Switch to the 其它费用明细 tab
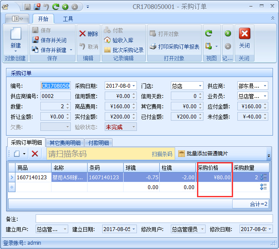This screenshot has width=279, height=249. (x=64, y=143)
